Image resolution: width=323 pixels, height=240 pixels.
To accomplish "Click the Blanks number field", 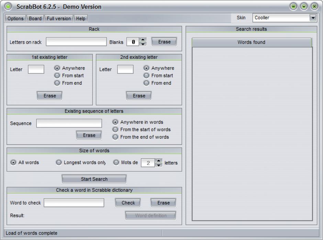I will [x=133, y=42].
